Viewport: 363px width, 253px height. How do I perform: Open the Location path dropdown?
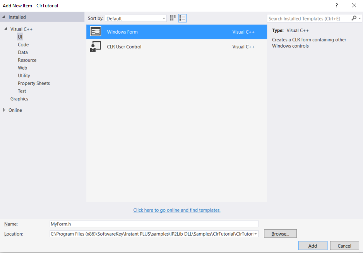click(255, 234)
